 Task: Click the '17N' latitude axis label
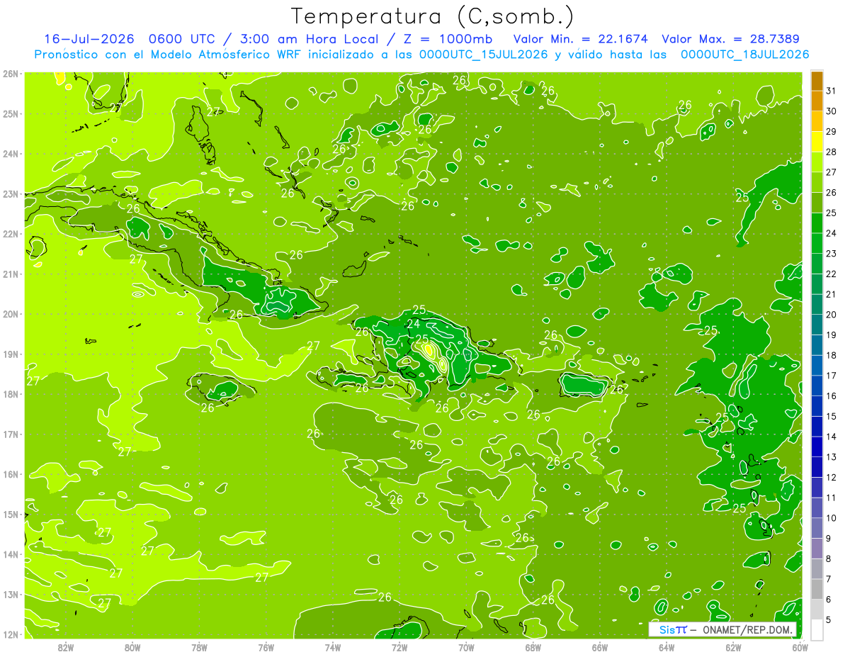(11, 434)
